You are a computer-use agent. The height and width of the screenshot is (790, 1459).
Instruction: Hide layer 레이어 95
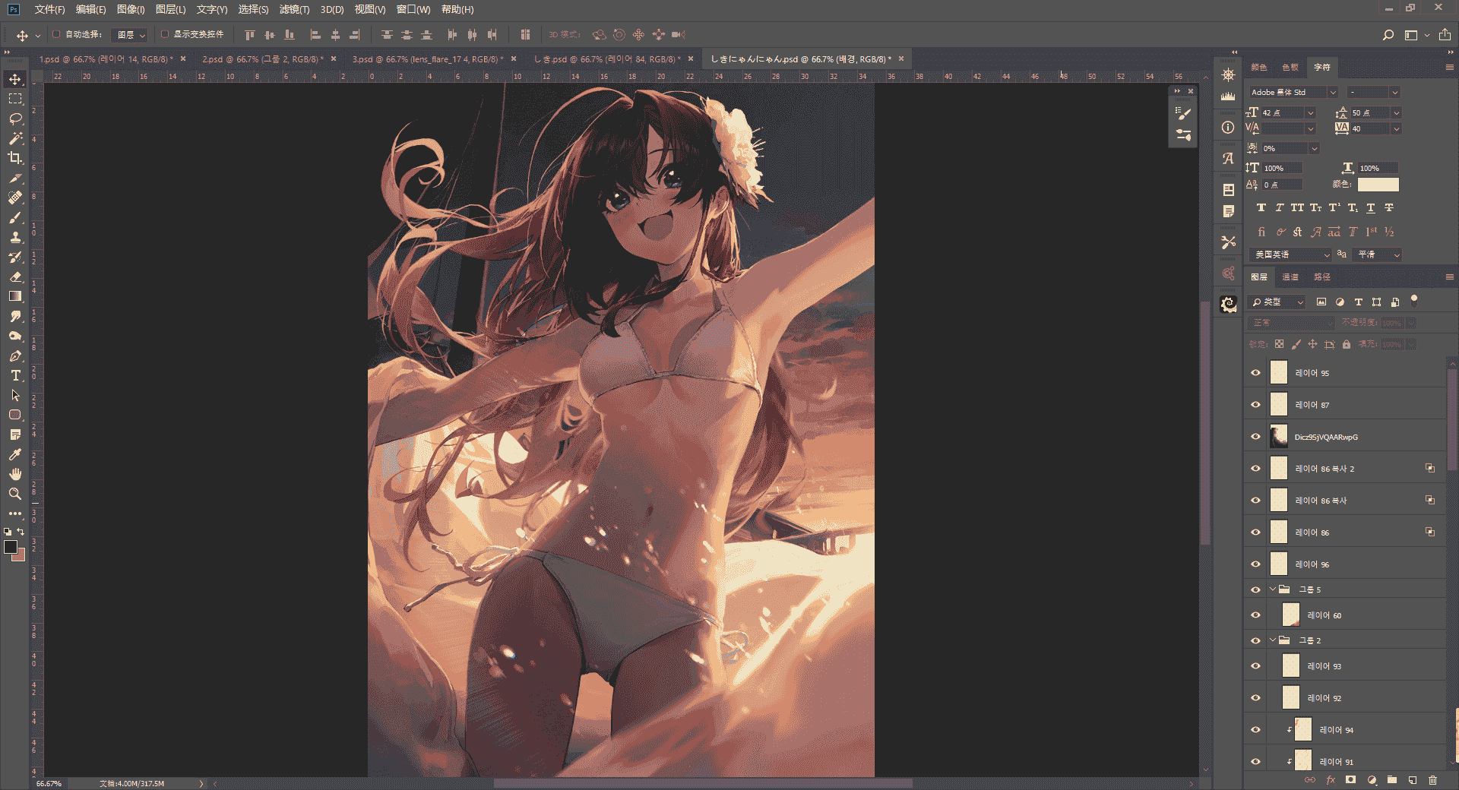[1255, 373]
